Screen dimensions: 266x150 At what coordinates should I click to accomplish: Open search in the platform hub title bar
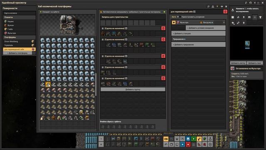pos(208,7)
